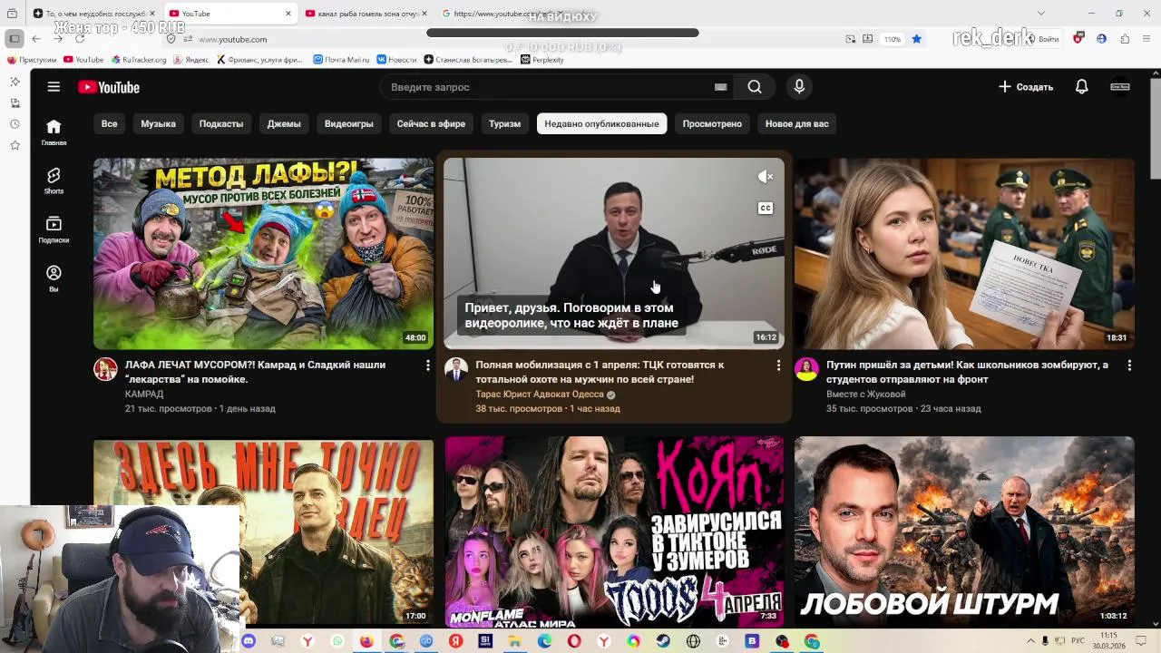This screenshot has height=653, width=1161.
Task: Open the Perplexity bookmark
Action: 542,60
